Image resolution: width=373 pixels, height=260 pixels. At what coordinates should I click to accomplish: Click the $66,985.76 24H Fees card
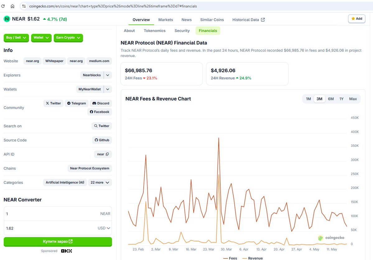[161, 74]
